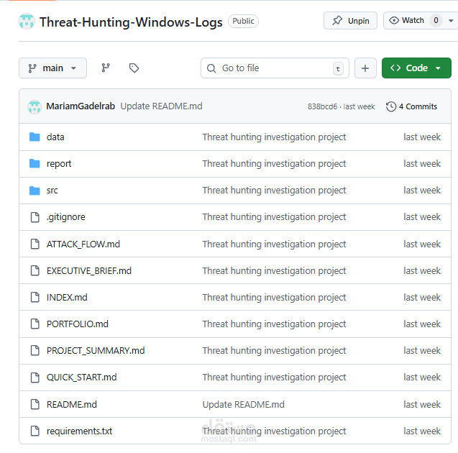Click the PROJECT_SUMMARY.md file icon
The height and width of the screenshot is (453, 458).
[35, 350]
